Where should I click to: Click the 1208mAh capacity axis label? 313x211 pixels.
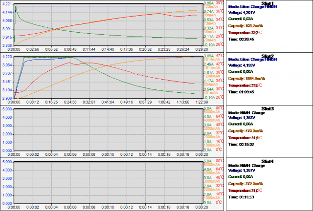212,76
